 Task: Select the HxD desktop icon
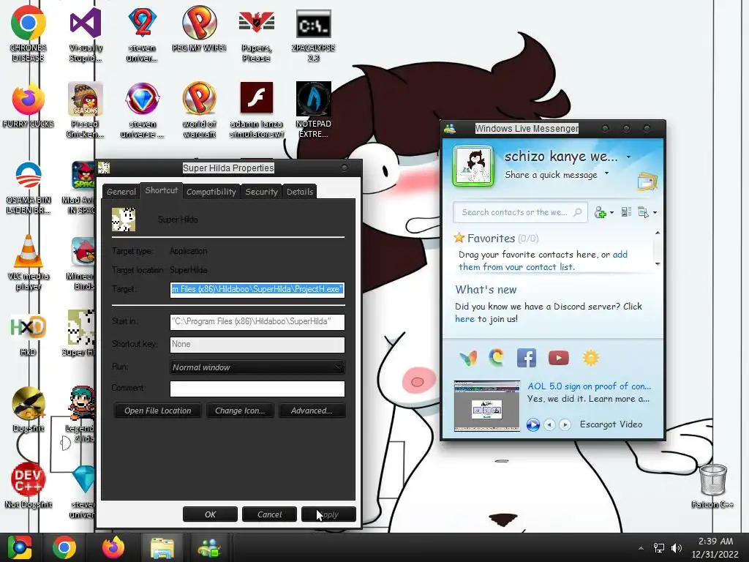point(29,334)
